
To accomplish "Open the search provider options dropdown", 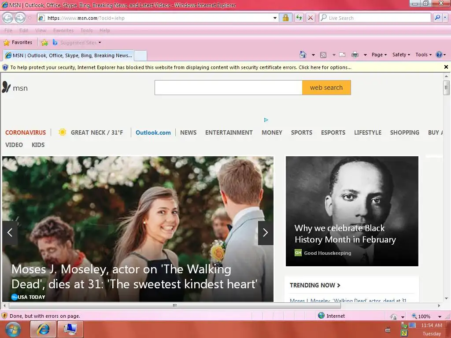I will pos(445,18).
